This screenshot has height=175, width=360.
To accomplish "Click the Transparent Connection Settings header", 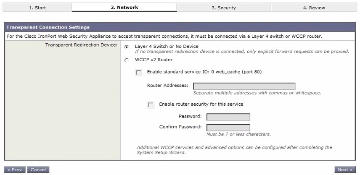I will [48, 27].
